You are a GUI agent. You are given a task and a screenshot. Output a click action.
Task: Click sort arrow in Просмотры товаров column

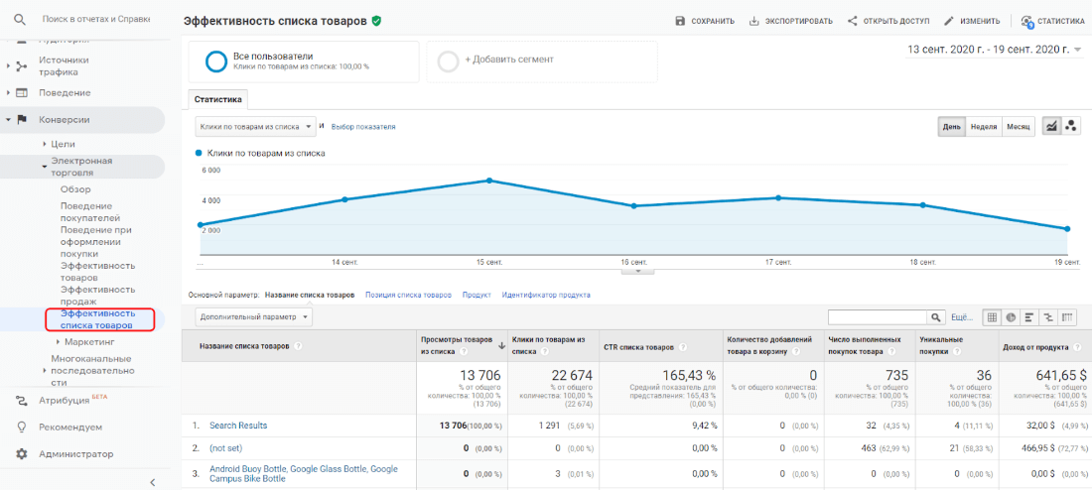(501, 346)
